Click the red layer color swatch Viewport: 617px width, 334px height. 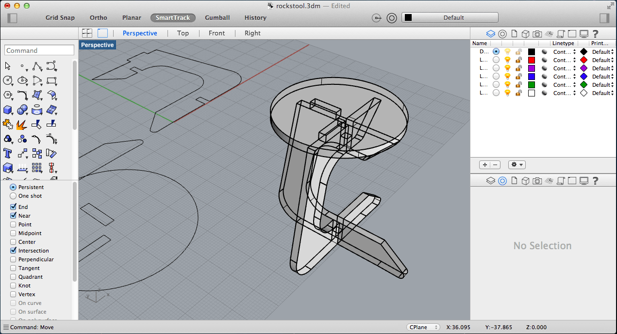[x=532, y=60]
